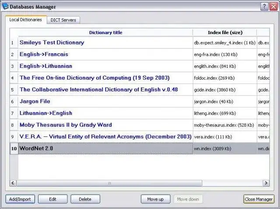Image resolution: width=280 pixels, height=209 pixels.
Task: Click the Dictionary title column header
Action: coord(105,32)
